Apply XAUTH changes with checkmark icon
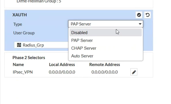This screenshot has height=104, width=171. coord(139,15)
